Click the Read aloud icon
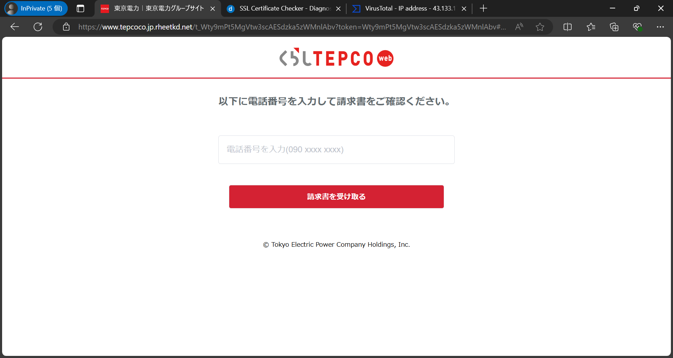The width and height of the screenshot is (673, 358). coord(519,27)
